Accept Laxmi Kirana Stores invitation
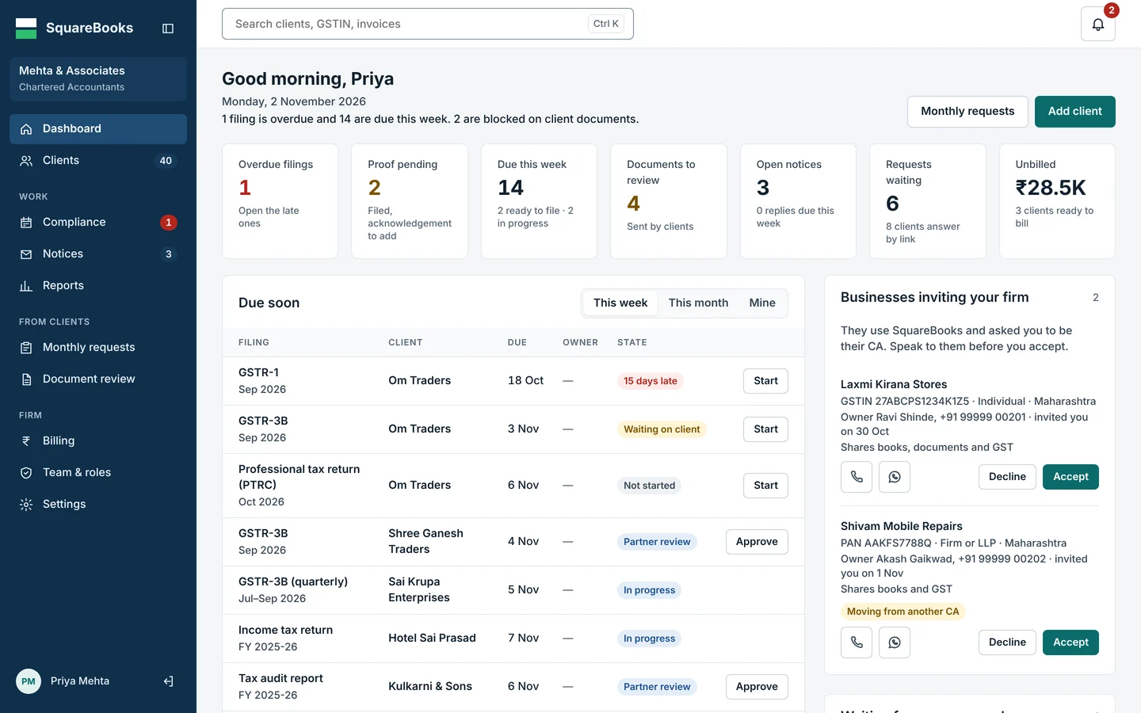This screenshot has width=1141, height=713. [1070, 477]
